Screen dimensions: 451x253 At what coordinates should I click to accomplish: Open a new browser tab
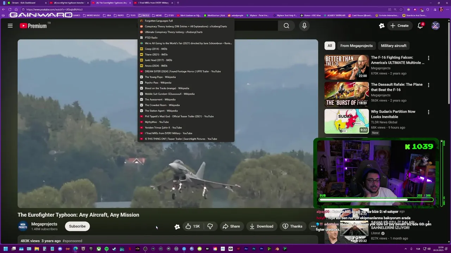(x=178, y=3)
